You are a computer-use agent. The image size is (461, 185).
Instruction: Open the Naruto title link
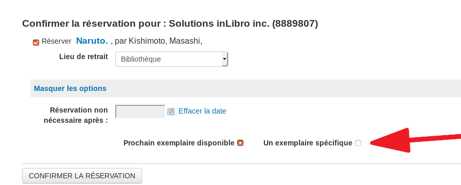click(92, 41)
